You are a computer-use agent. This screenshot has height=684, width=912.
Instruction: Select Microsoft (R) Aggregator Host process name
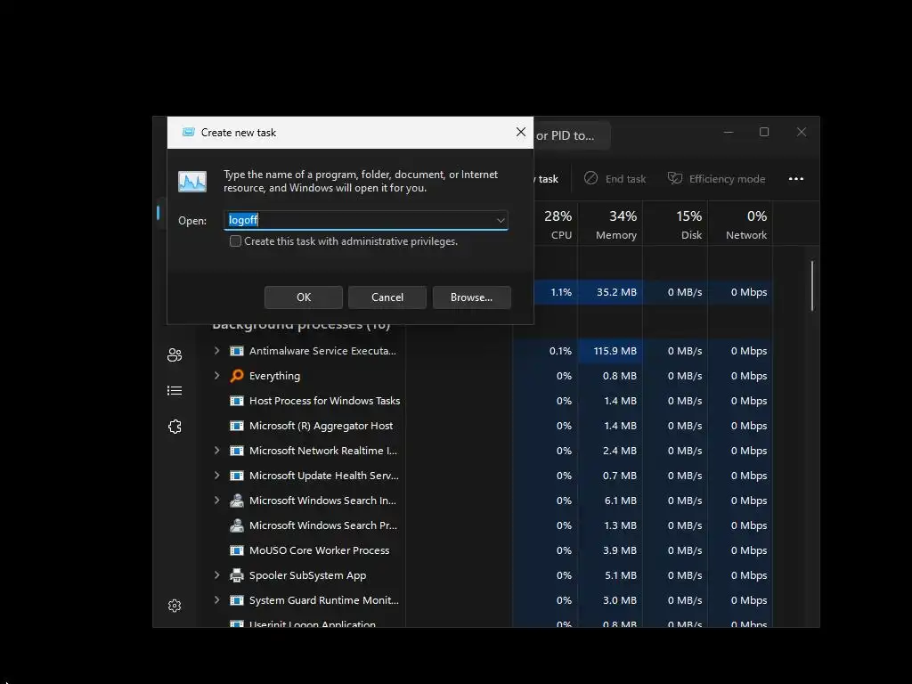click(x=321, y=426)
